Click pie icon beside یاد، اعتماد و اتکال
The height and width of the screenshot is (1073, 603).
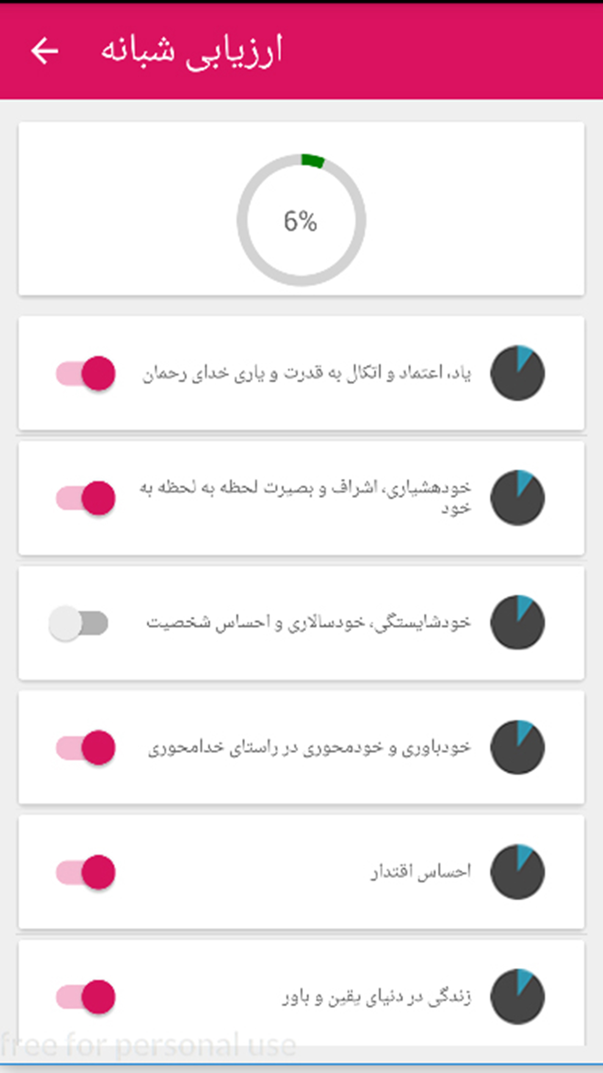point(517,373)
